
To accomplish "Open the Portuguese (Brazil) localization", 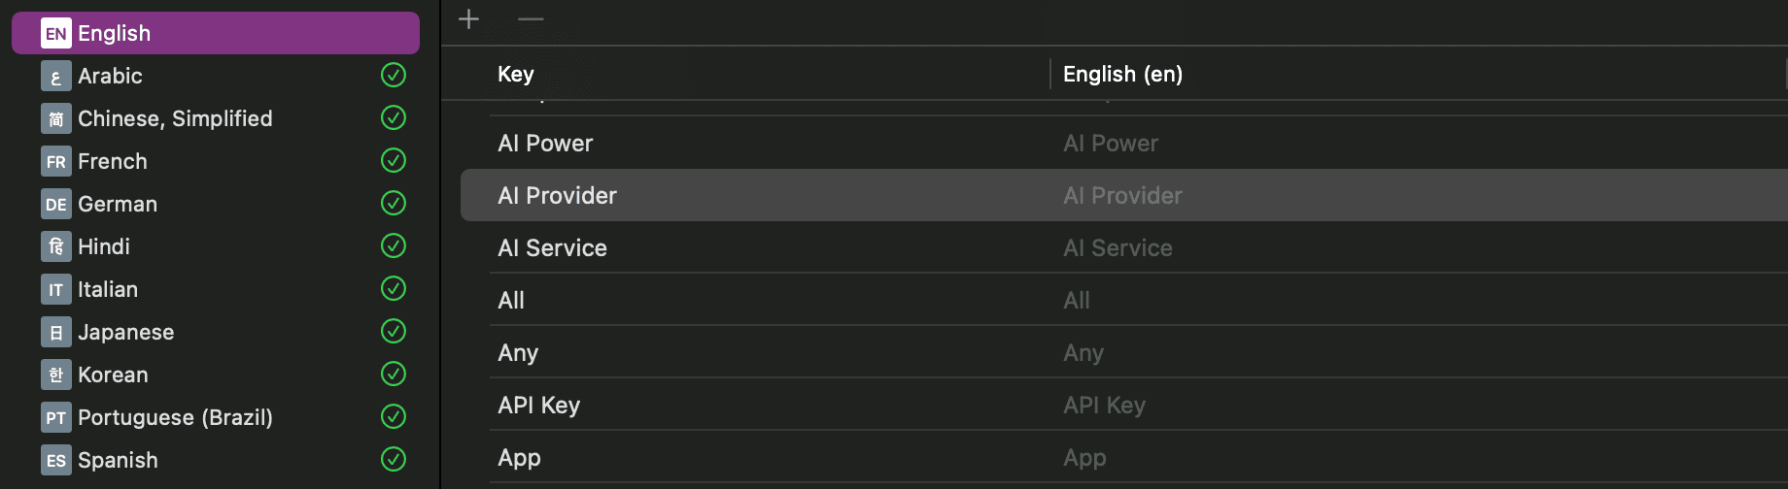I will click(x=175, y=417).
